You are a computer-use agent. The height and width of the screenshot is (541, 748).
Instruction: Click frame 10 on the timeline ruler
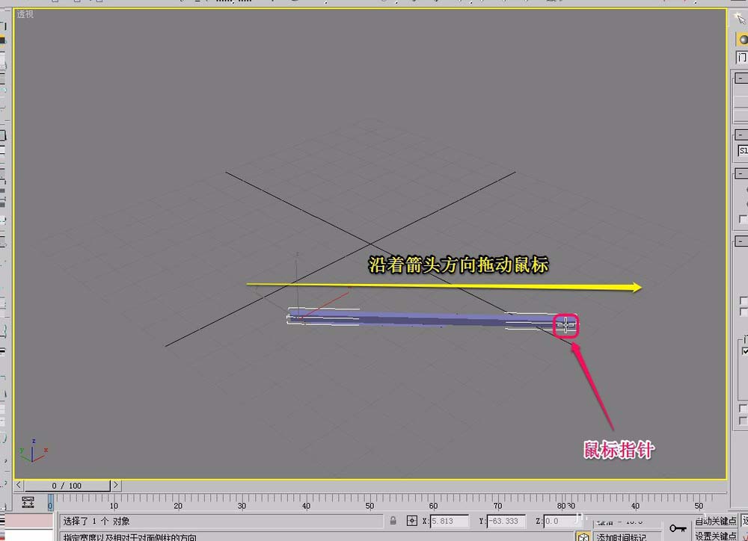[x=114, y=505]
